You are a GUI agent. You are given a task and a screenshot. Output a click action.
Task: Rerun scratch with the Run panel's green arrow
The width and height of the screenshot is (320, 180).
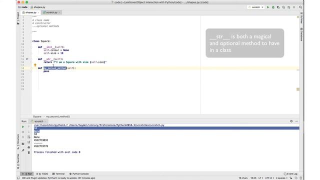click(23, 126)
